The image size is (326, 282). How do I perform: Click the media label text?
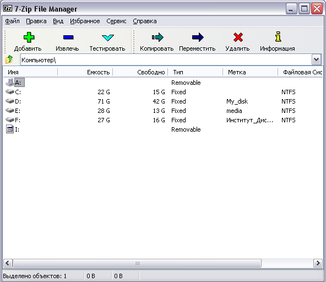234,111
